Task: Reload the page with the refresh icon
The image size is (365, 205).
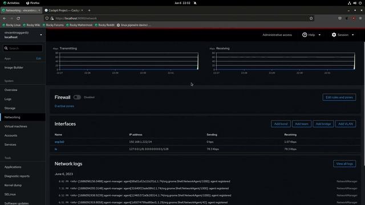Action: (18, 18)
